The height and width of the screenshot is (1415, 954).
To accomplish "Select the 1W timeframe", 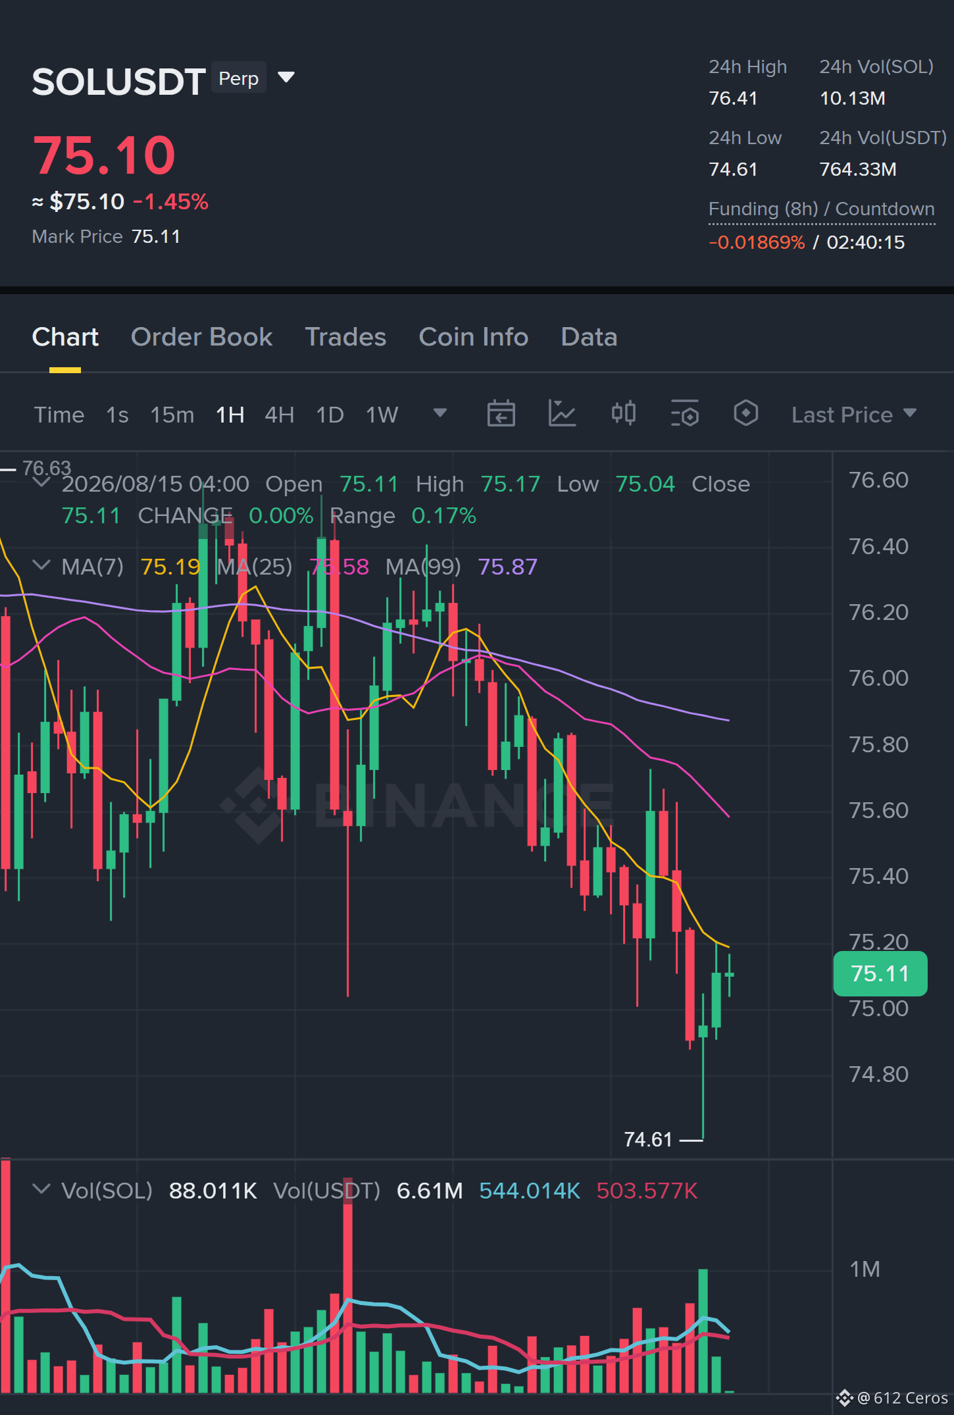I will click(382, 415).
